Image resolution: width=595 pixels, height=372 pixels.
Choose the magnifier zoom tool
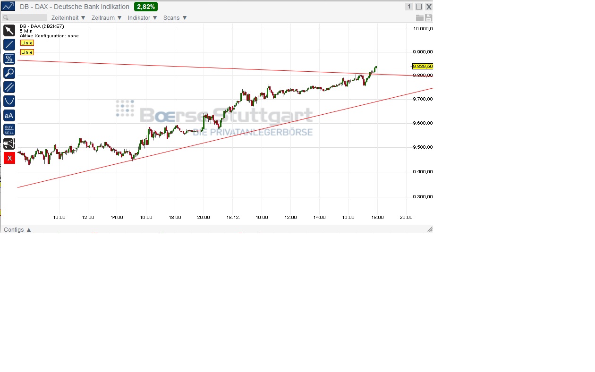tap(9, 73)
